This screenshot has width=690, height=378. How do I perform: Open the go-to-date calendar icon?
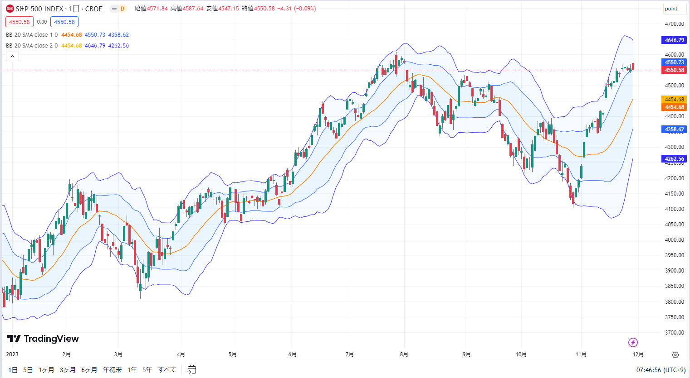(192, 370)
